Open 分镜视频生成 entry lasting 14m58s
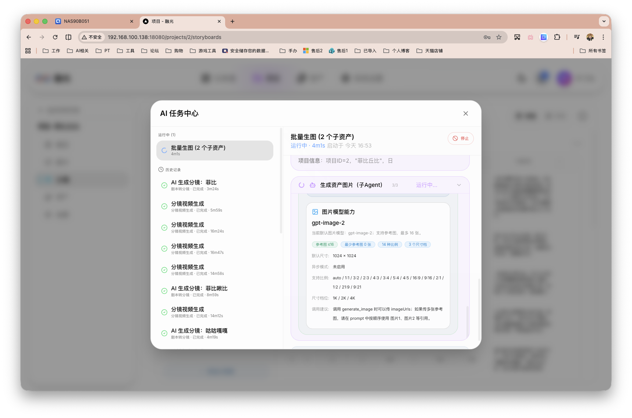 (215, 270)
